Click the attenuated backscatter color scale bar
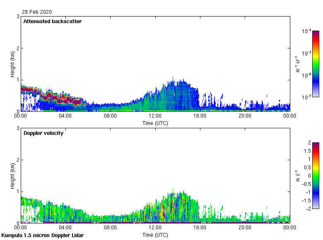The width and height of the screenshot is (323, 240). point(316,64)
